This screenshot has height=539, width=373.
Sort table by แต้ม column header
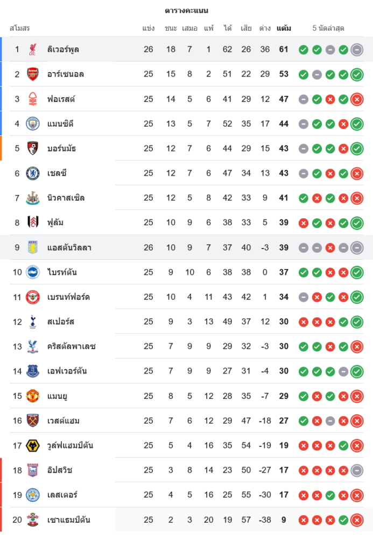pos(284,28)
